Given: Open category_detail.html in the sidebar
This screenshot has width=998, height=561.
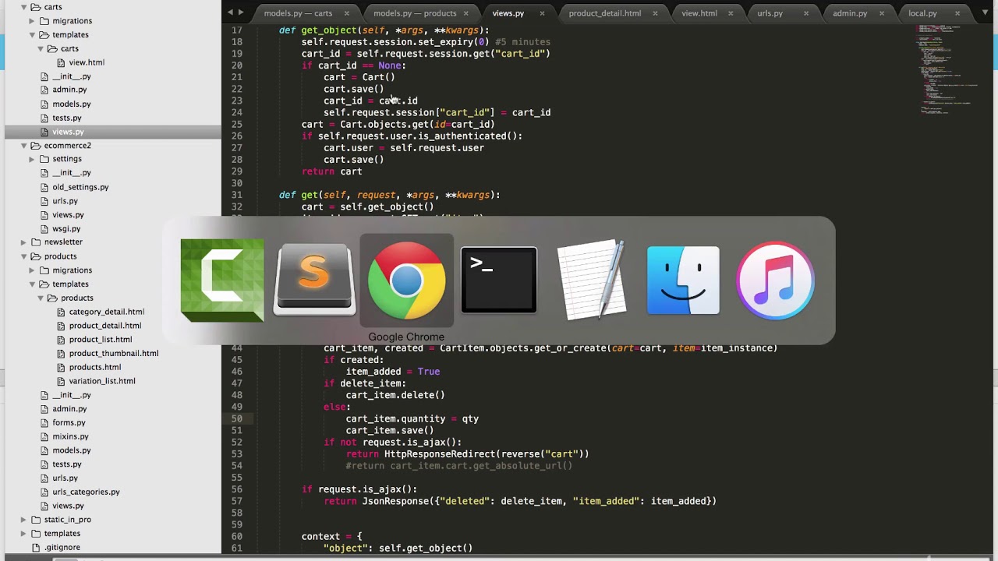Looking at the screenshot, I should click(x=107, y=312).
